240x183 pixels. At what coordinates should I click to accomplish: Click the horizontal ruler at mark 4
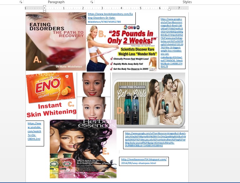[x=121, y=8]
